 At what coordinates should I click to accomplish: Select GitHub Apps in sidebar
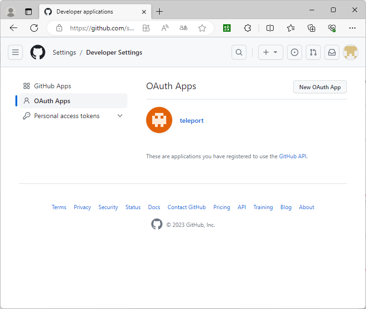[x=52, y=86]
